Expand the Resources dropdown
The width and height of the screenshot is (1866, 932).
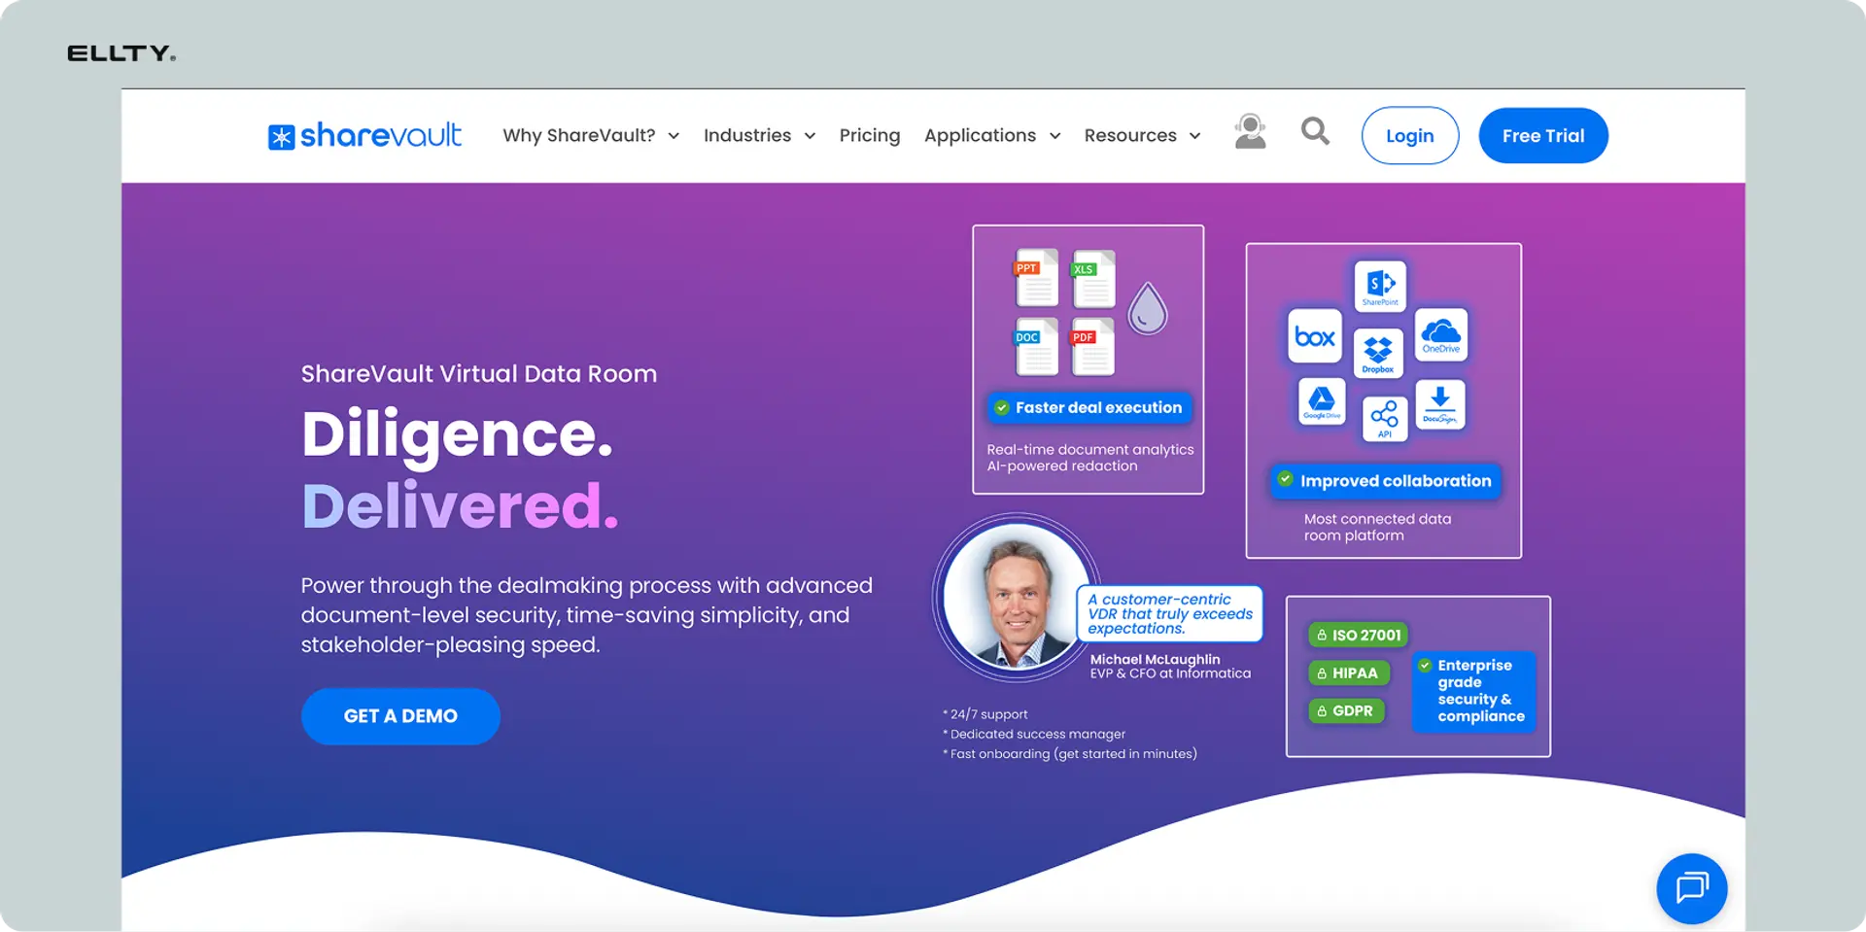[x=1143, y=135]
